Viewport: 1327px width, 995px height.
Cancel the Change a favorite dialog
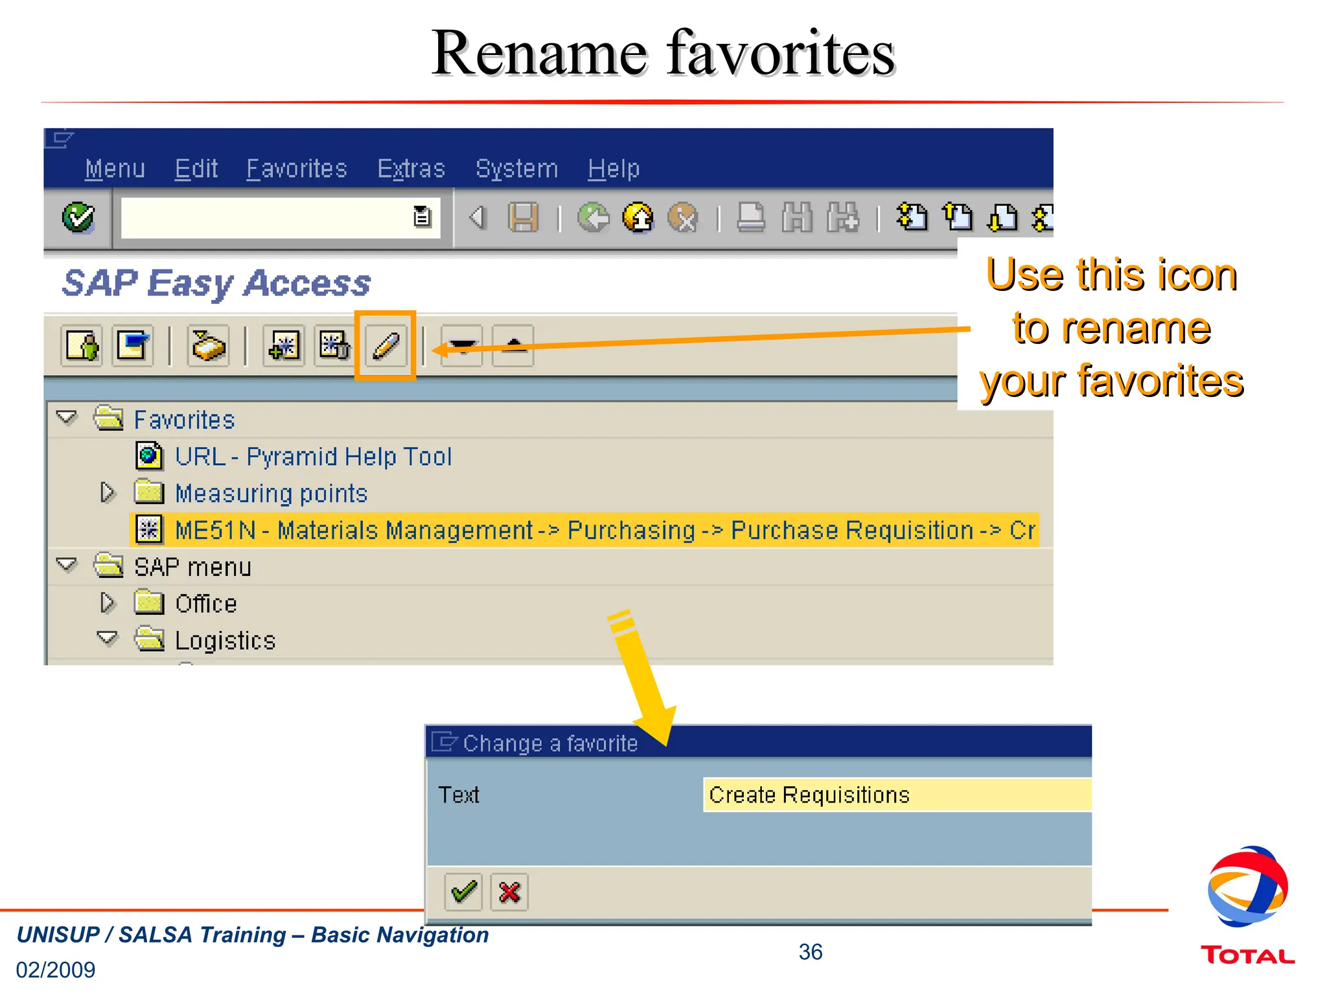(x=509, y=892)
